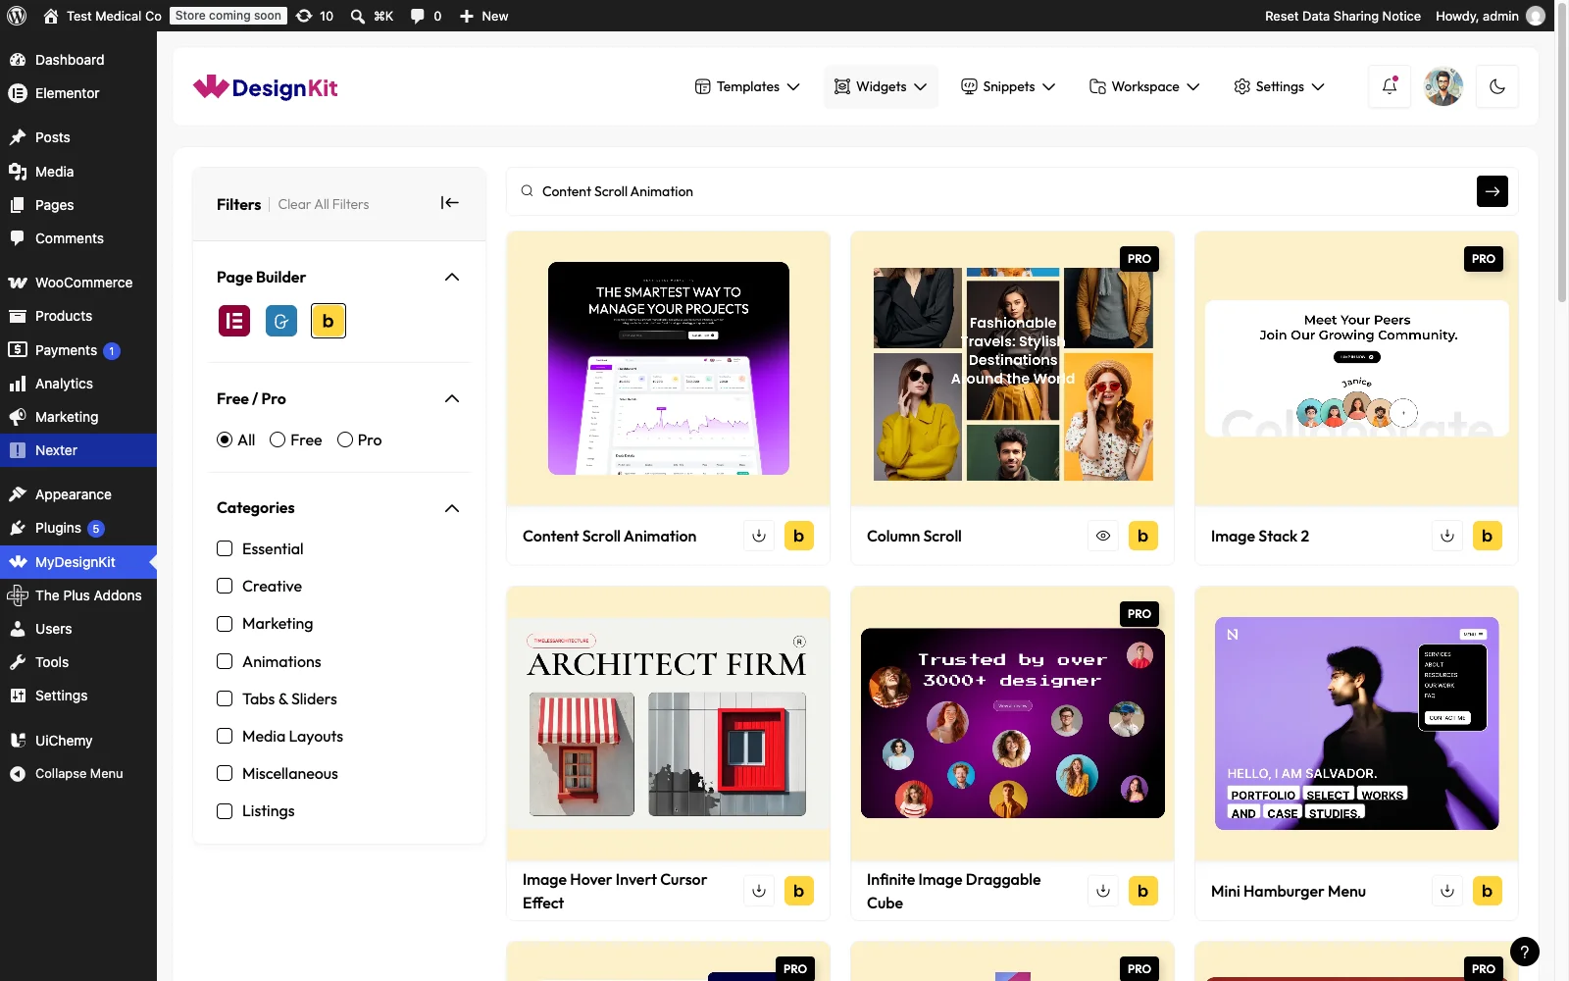Click the WordPress logo in admin bar
Screen dimensions: 1569x981
coord(17,16)
